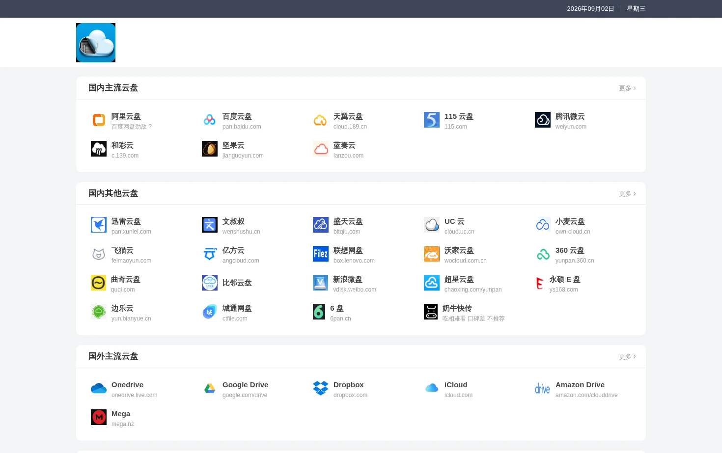Click the Dropbox box icon
The height and width of the screenshot is (453, 722).
321,388
